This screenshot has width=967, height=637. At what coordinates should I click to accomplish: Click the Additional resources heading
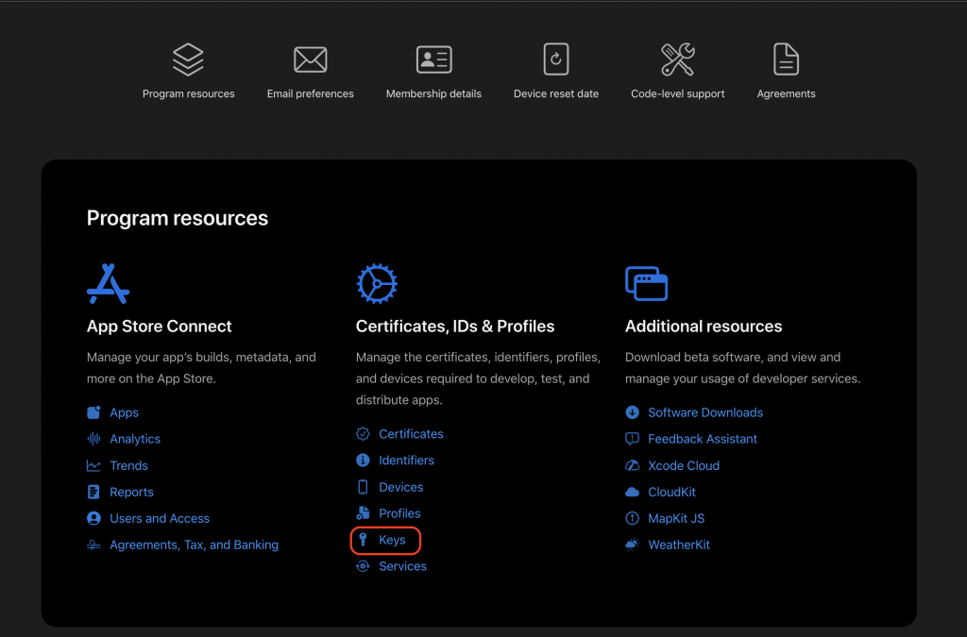point(704,326)
